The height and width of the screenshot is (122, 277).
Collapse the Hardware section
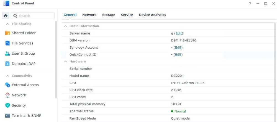66,62
